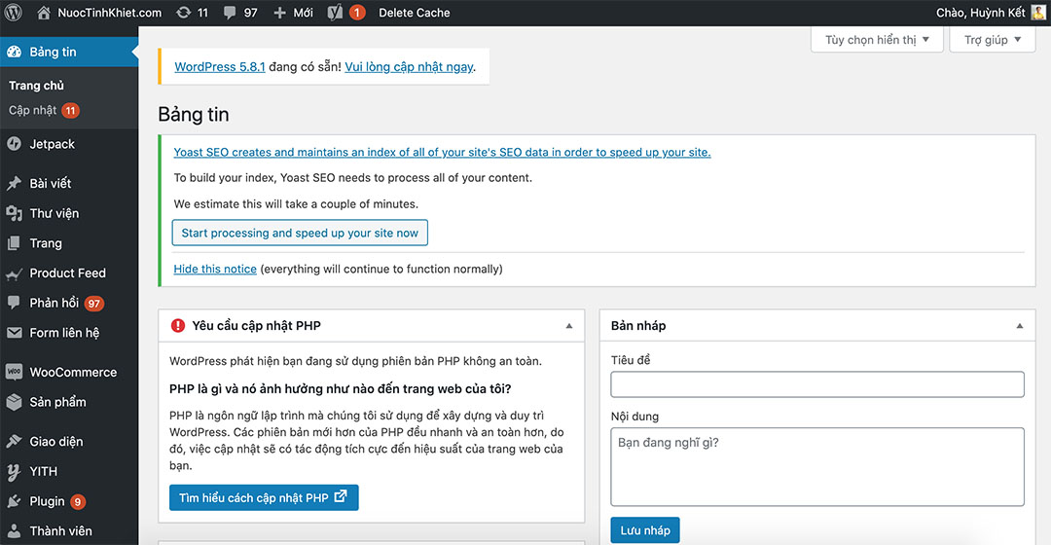This screenshot has width=1051, height=545.
Task: Open the Yoast SEO icon in admin bar
Action: click(335, 12)
